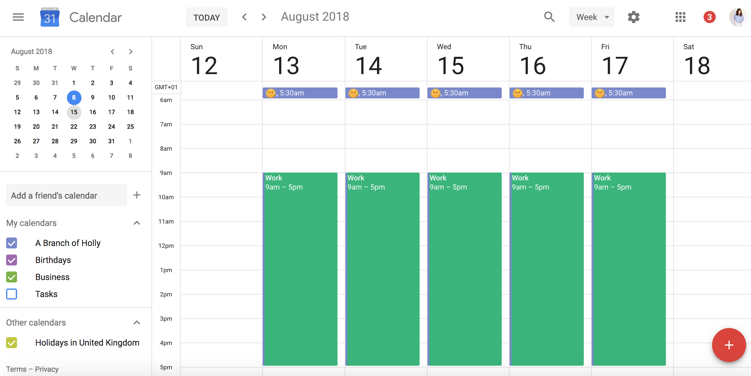Open the Google apps grid
Screen dimensions: 751x376
tap(680, 17)
